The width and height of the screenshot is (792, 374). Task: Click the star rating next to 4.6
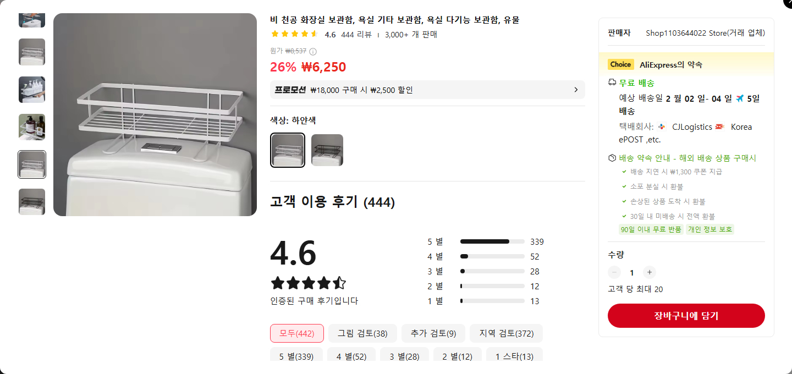pos(295,34)
